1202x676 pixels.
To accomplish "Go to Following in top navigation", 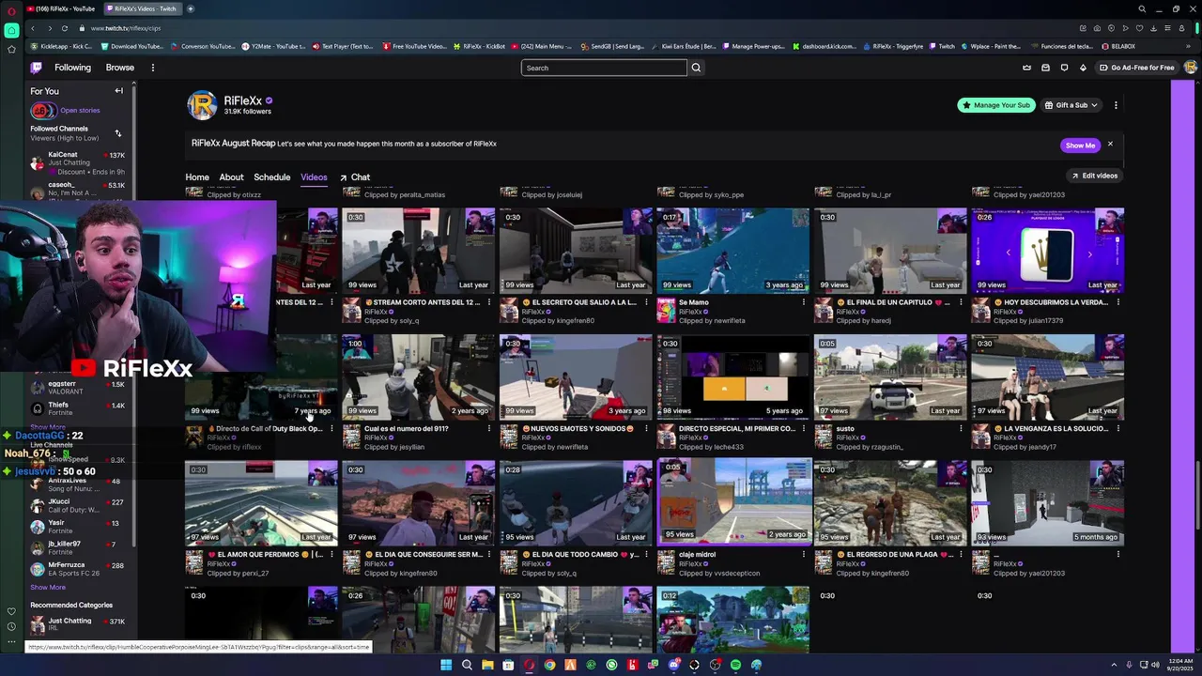I will [x=72, y=68].
